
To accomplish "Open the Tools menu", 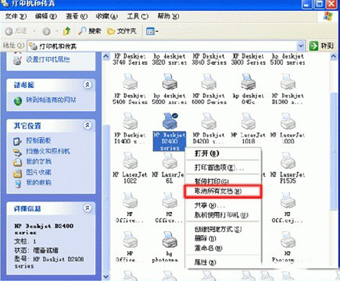I will pos(138,17).
